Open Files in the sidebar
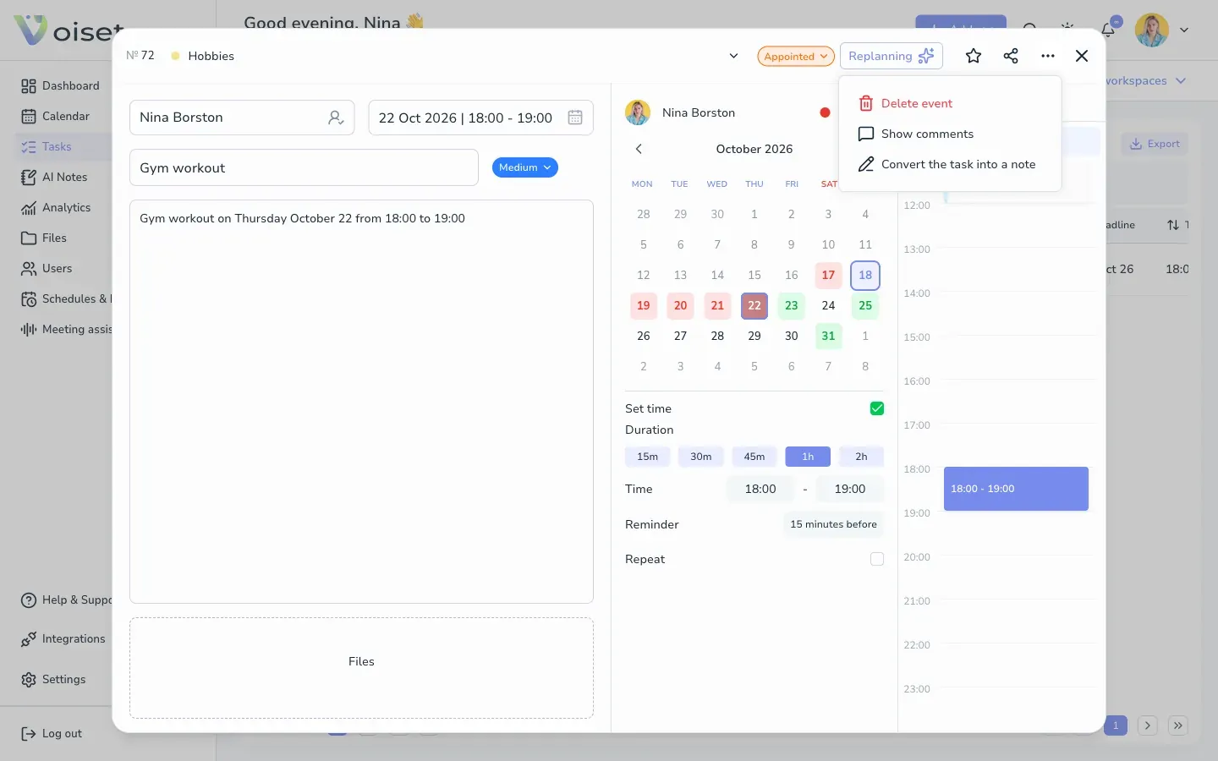The width and height of the screenshot is (1218, 761). (x=44, y=238)
